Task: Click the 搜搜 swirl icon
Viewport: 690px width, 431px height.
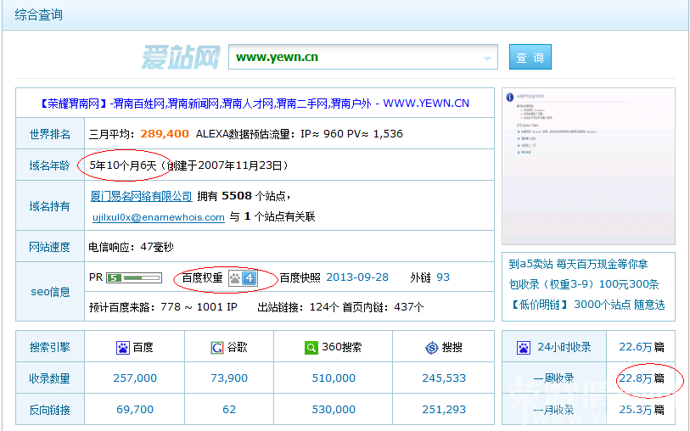Action: (432, 348)
